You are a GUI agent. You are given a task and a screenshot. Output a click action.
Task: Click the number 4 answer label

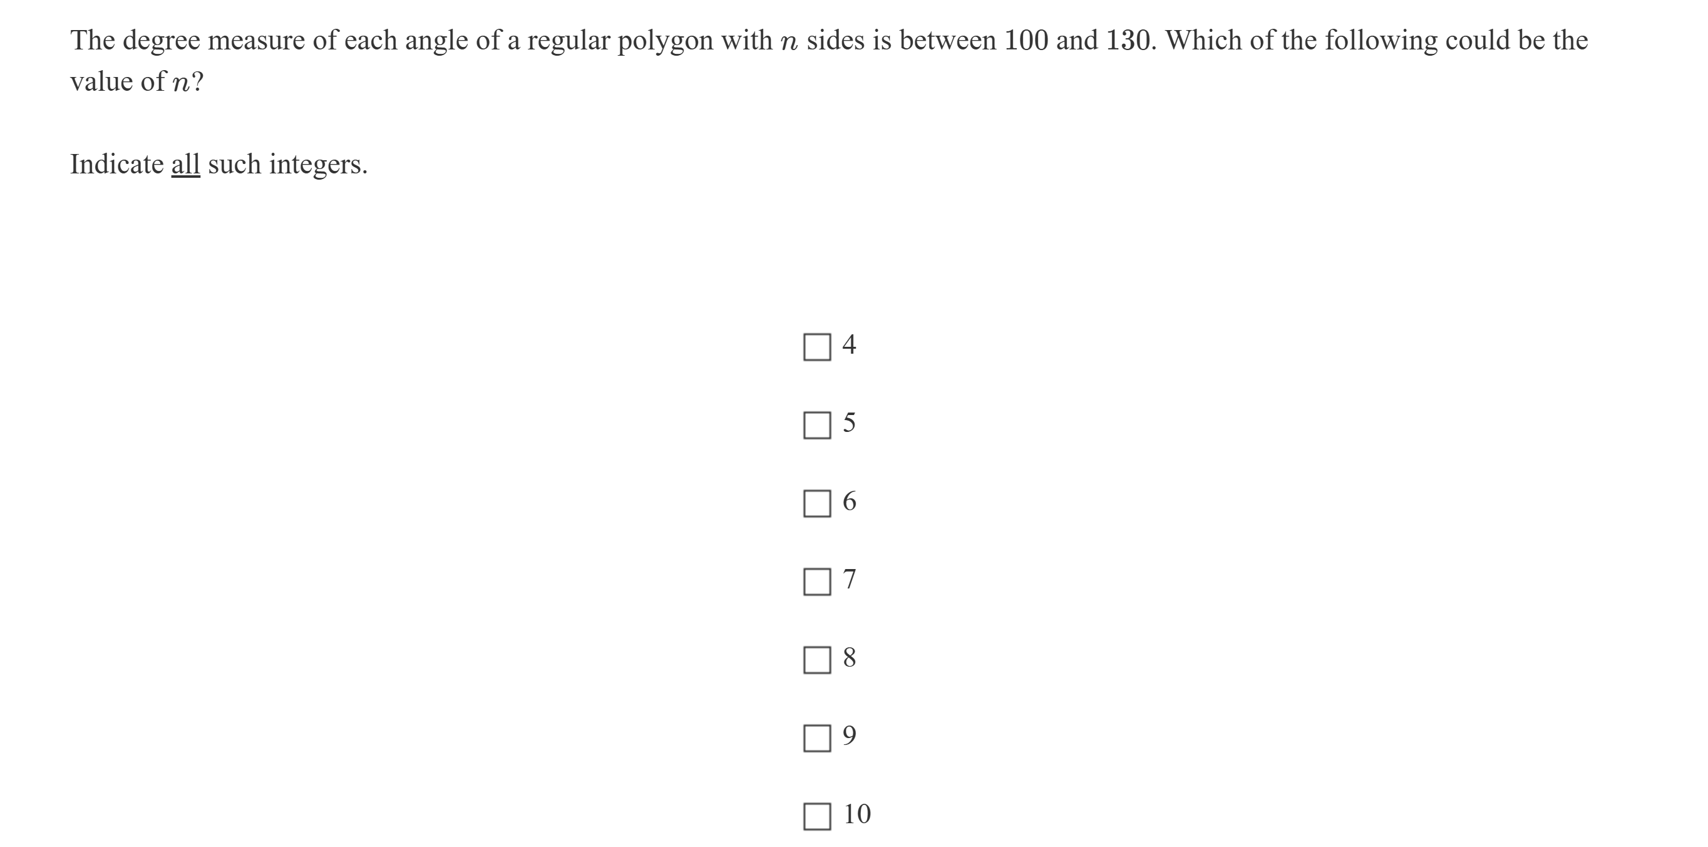point(850,345)
